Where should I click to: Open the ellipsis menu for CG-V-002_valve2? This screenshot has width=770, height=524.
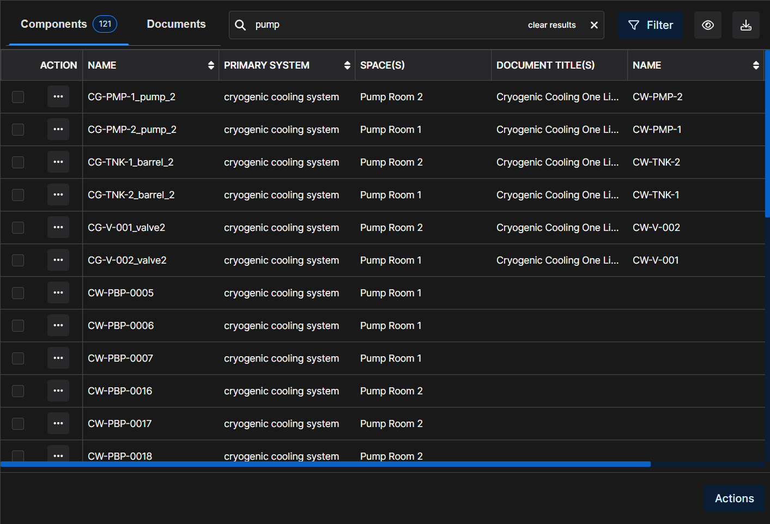click(58, 260)
